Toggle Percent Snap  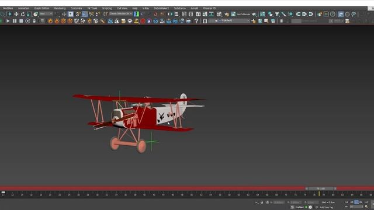click(91, 14)
